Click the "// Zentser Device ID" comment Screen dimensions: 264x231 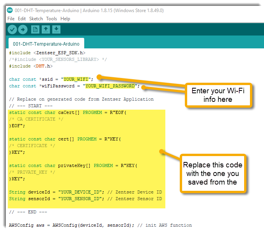135,192
